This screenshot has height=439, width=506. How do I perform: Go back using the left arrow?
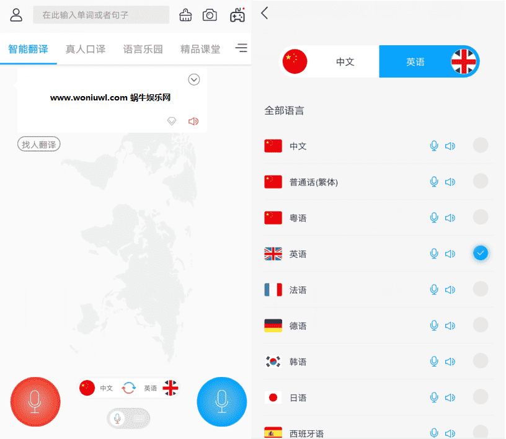[x=265, y=14]
